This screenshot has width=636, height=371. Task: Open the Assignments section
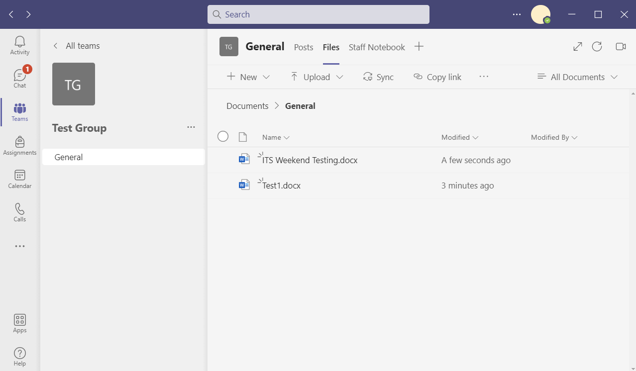(x=19, y=145)
